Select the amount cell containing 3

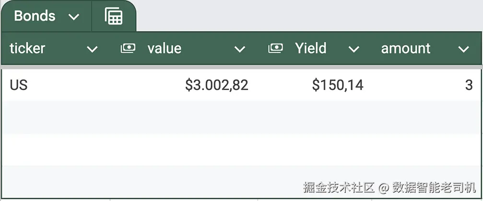[468, 85]
